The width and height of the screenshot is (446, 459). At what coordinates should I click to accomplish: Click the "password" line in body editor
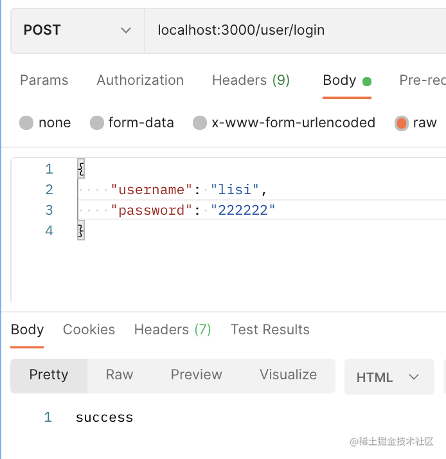click(x=193, y=210)
